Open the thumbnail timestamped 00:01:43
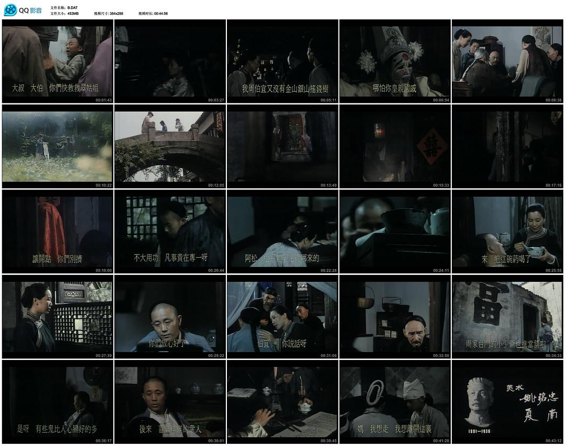The width and height of the screenshot is (566, 446). click(x=57, y=61)
